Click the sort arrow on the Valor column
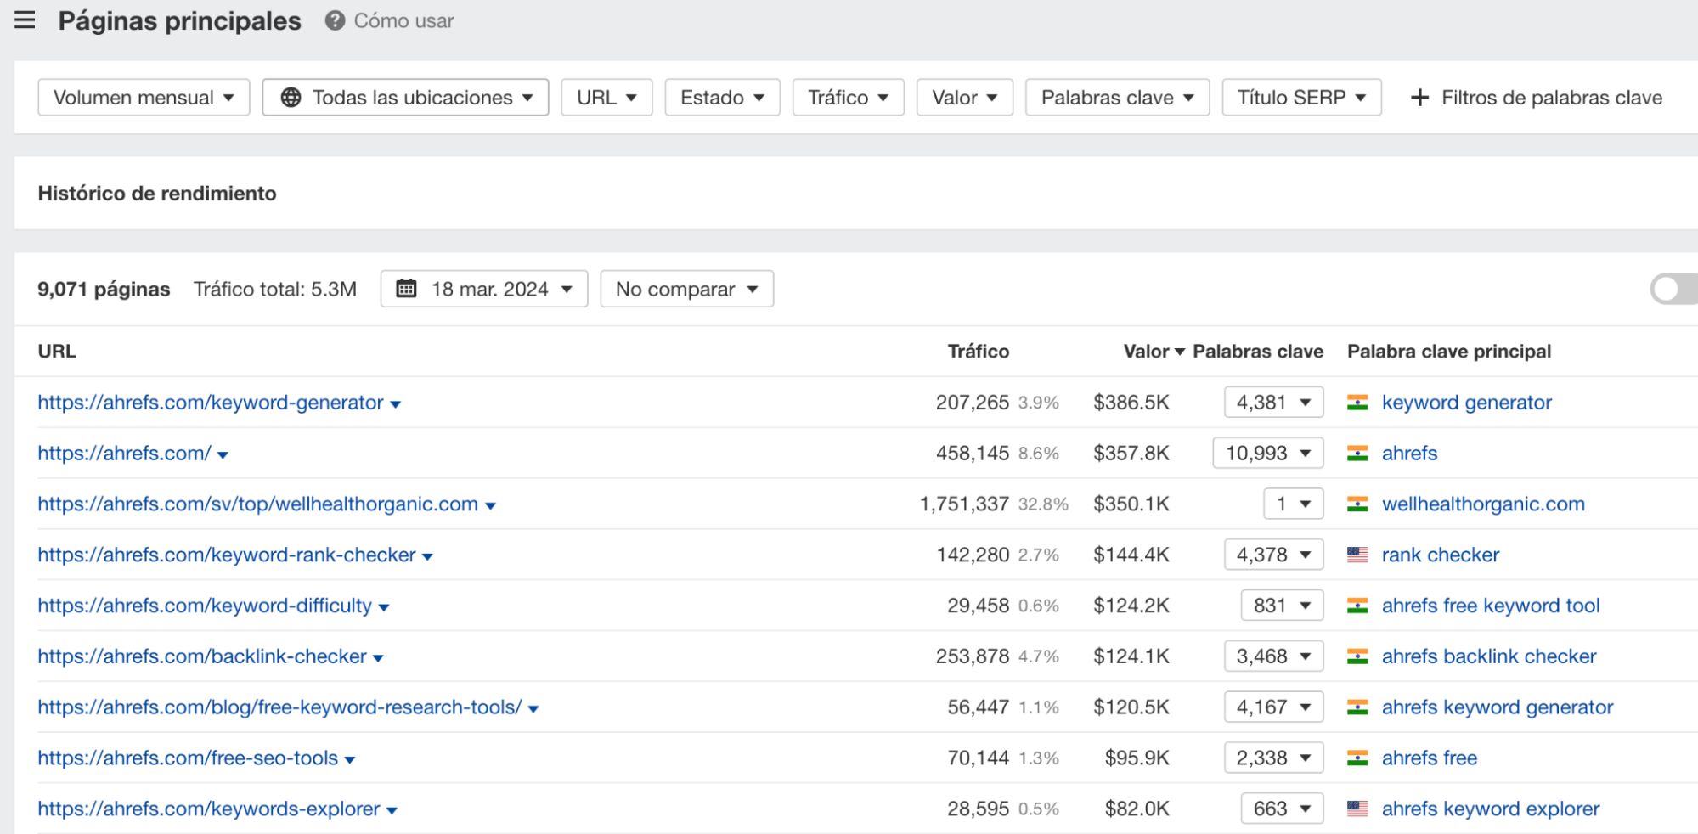Screen dimensions: 1698x834 pyautogui.click(x=1180, y=351)
